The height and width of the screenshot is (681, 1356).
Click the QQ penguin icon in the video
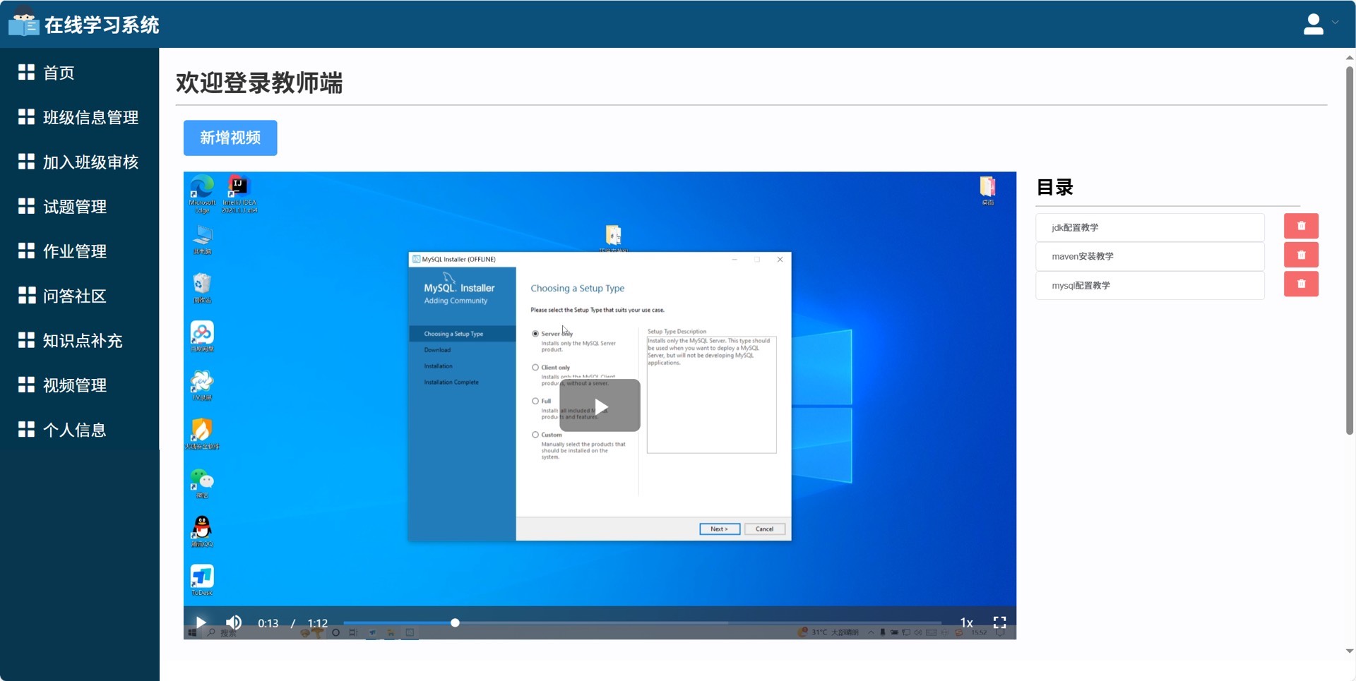(202, 531)
